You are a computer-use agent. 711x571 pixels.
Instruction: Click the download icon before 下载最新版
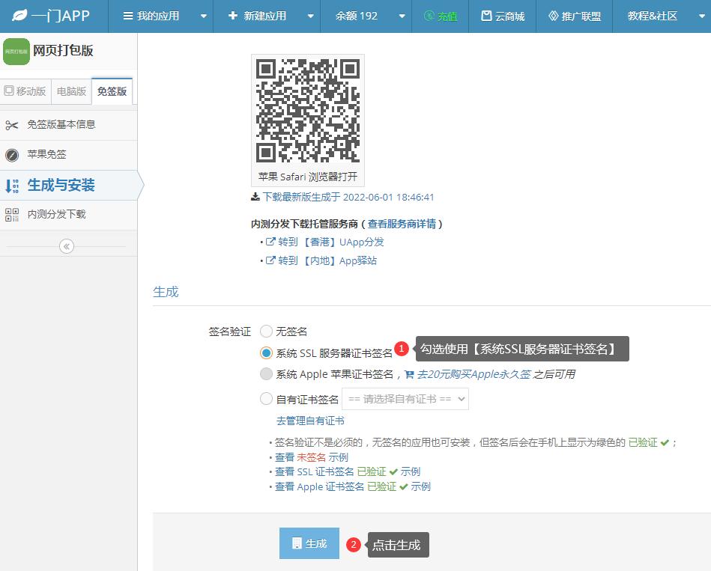coord(255,197)
